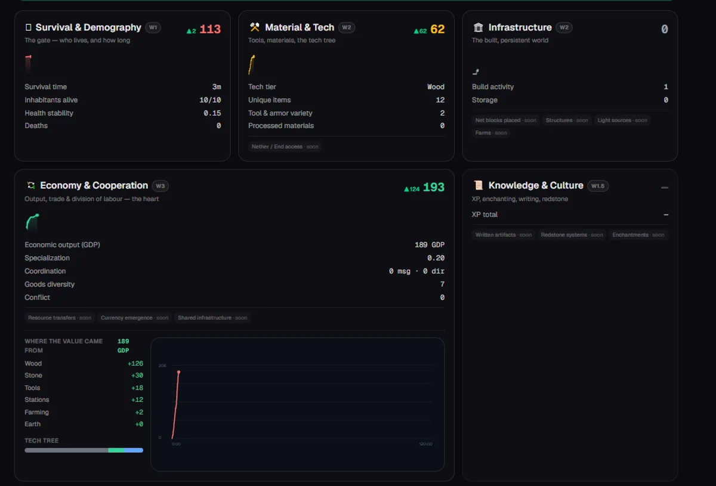Click the W2 badge beside Infrastructure

pos(564,27)
